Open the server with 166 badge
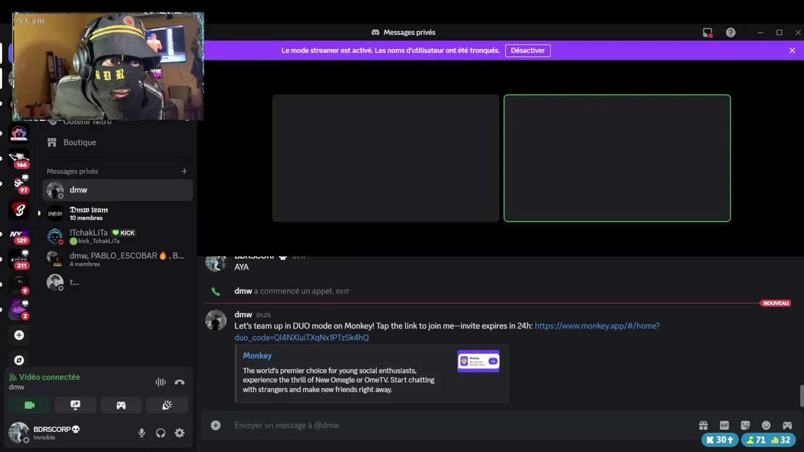This screenshot has width=804, height=452. (19, 159)
